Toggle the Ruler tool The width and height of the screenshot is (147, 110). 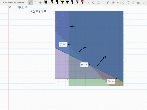[x=108, y=2]
